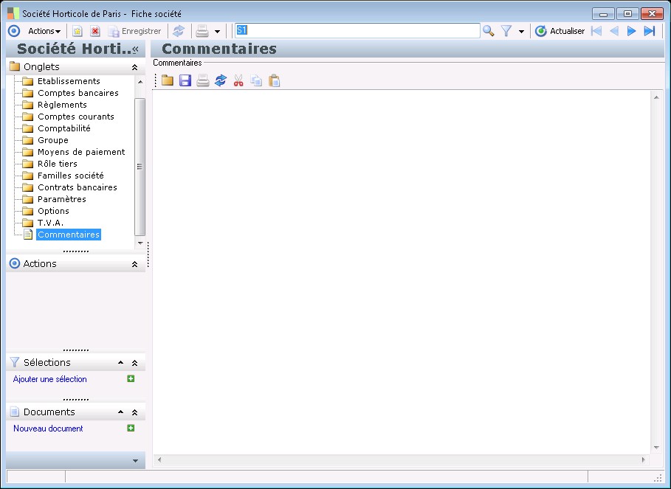Click the refresh arrows icon next to Enregistrer
The image size is (671, 489).
(179, 31)
